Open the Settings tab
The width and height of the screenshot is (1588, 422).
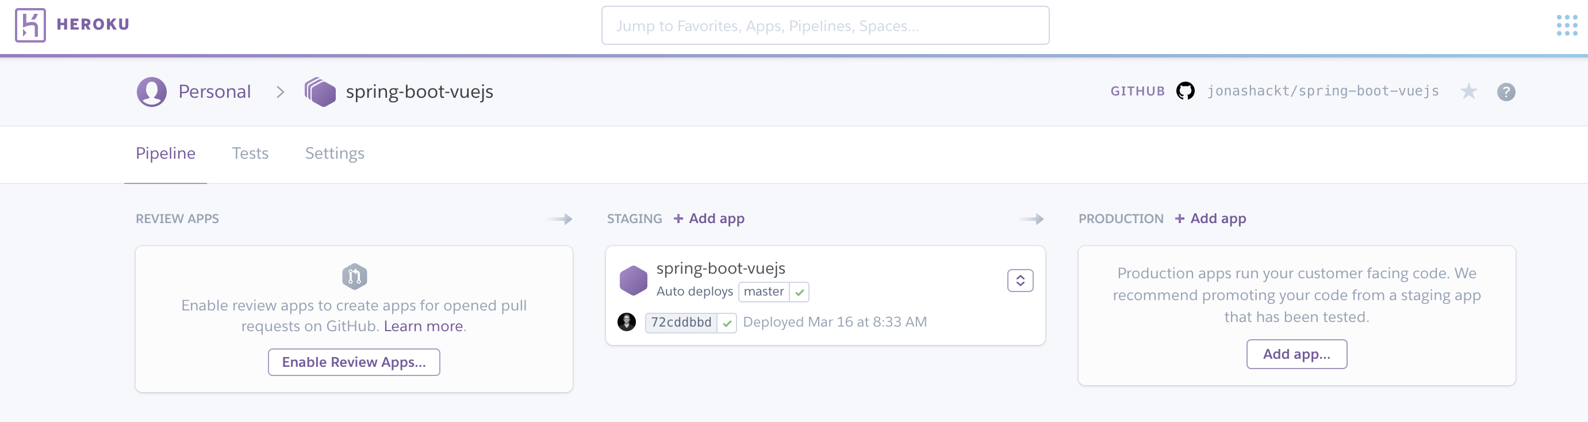335,154
